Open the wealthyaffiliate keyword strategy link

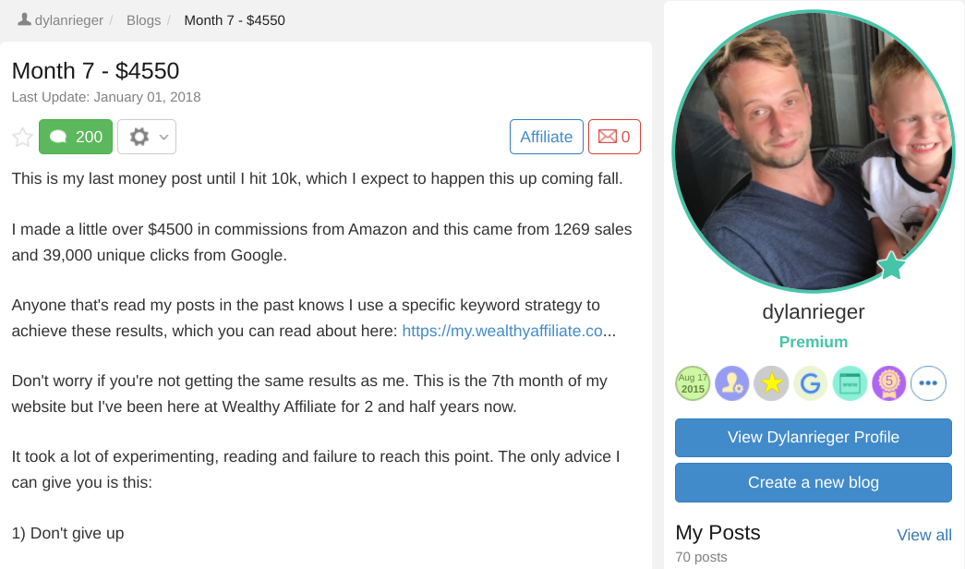pos(502,331)
